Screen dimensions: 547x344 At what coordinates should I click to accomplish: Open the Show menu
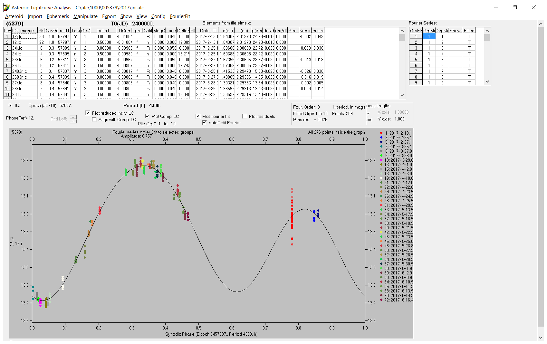(x=126, y=16)
